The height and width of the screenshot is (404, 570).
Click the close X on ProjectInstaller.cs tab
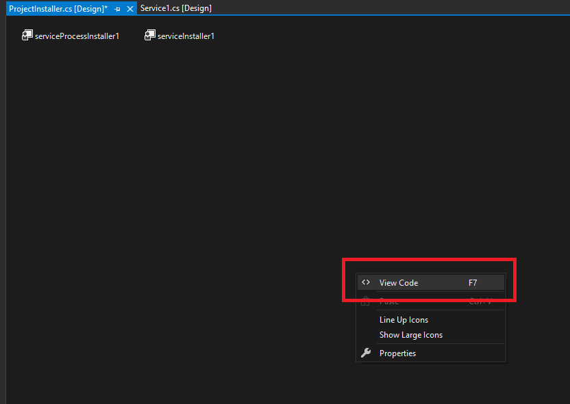[129, 9]
